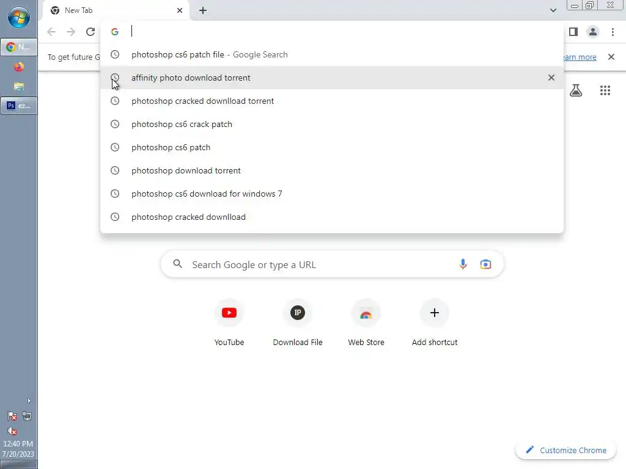Start voice search with microphone icon

click(463, 264)
